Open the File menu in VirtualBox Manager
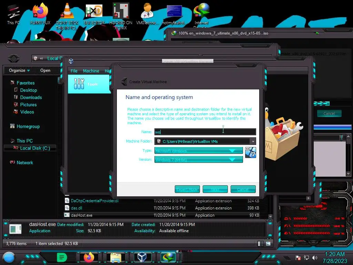The image size is (353, 265). pyautogui.click(x=74, y=71)
